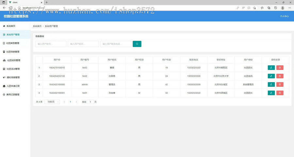
Task: Go to next page arrow
Action: click(76, 102)
